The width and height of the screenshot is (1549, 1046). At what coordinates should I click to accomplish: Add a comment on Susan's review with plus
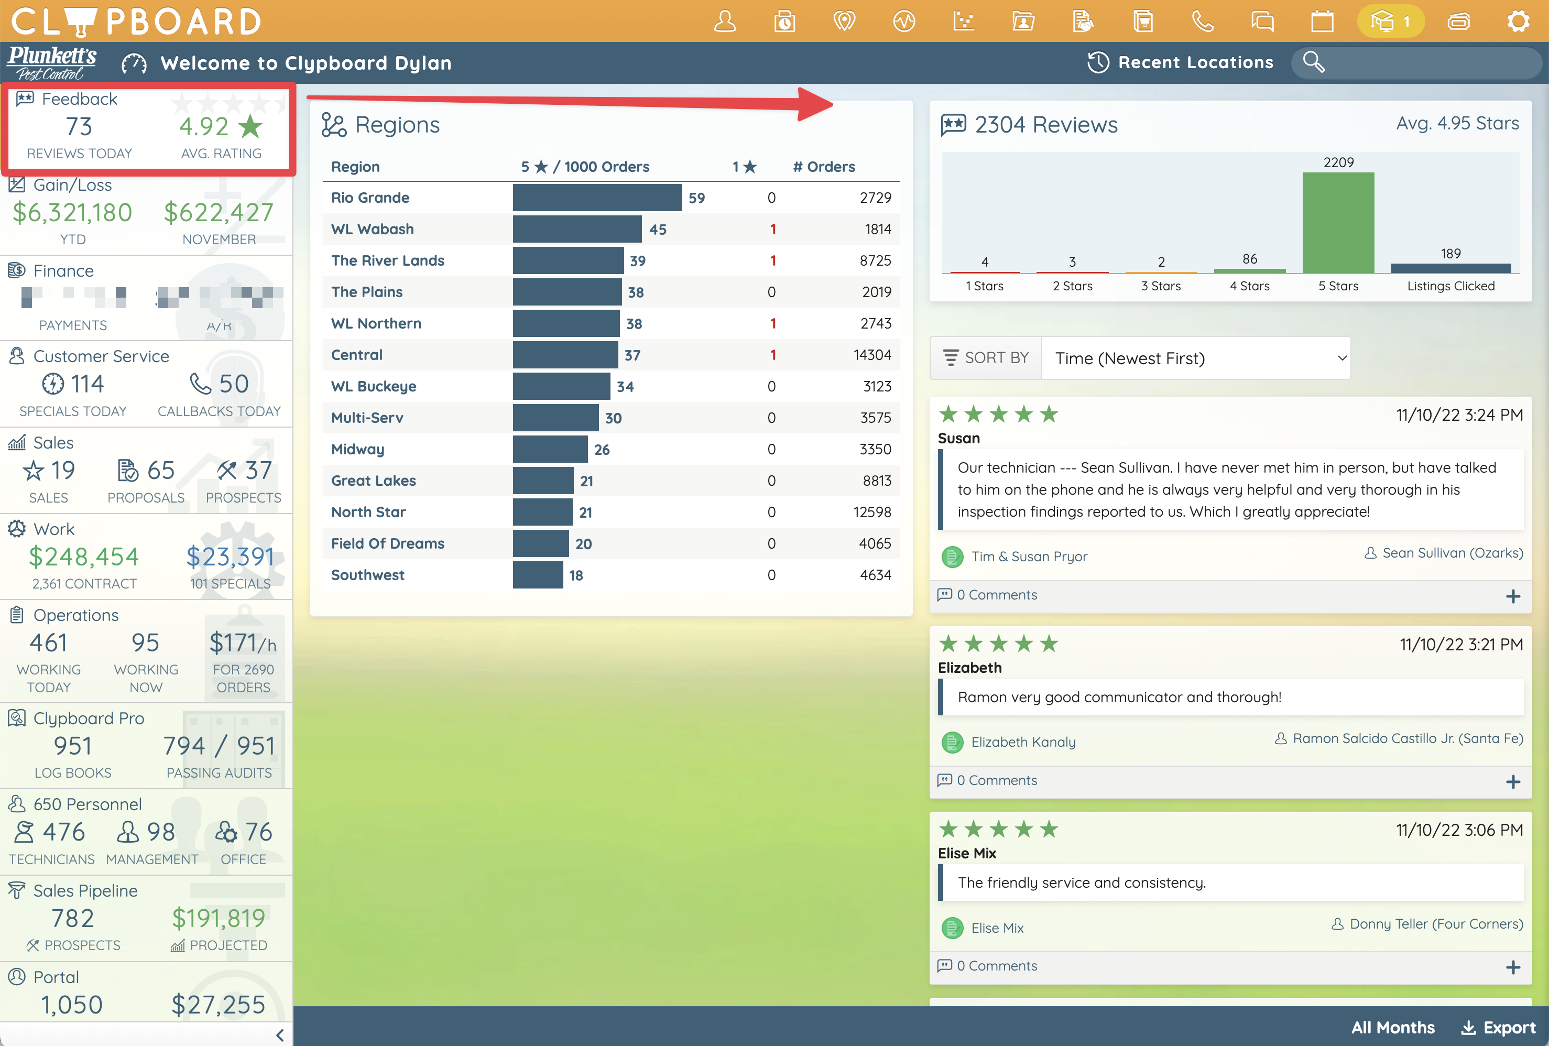(x=1513, y=596)
